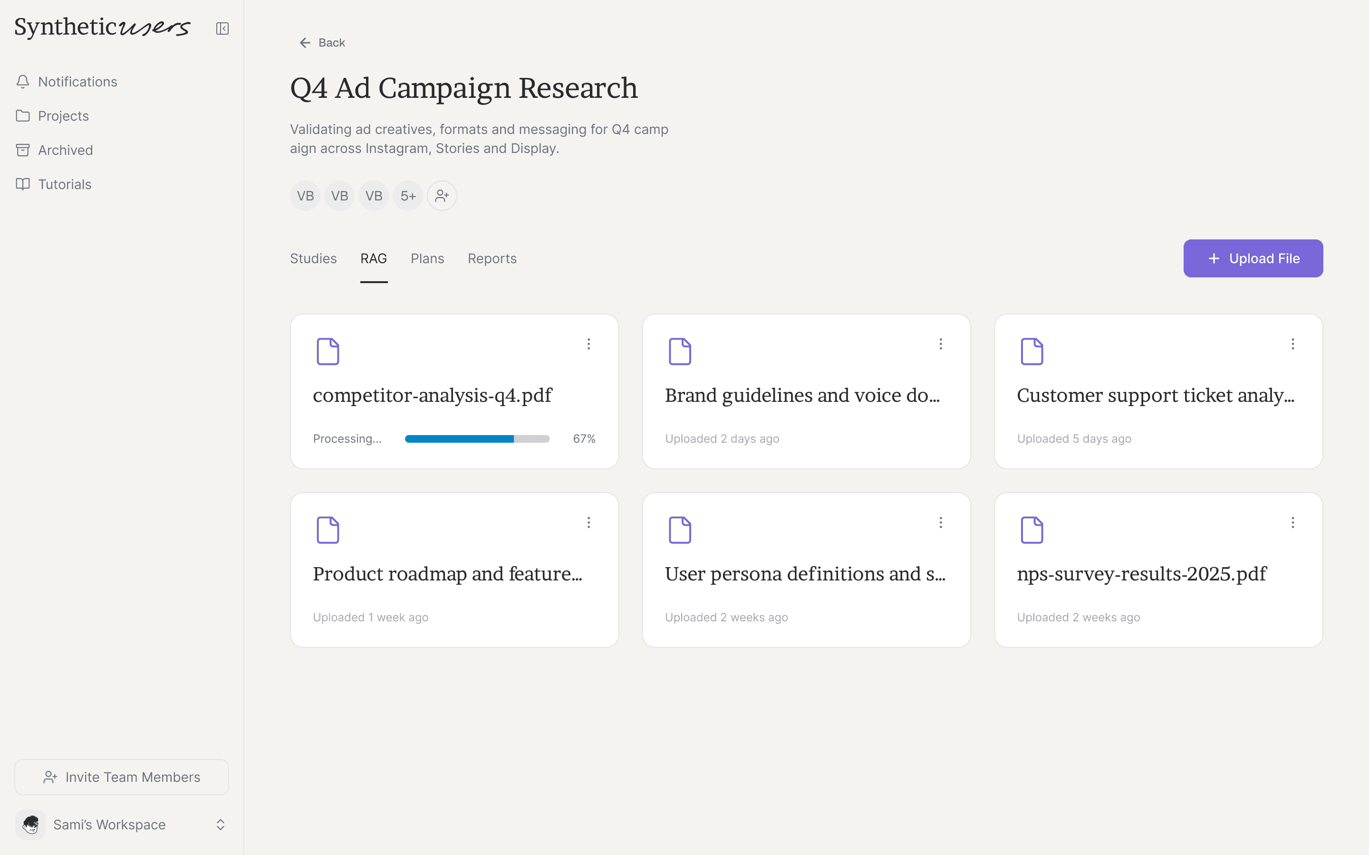1369x855 pixels.
Task: Click Invite Team Members button
Action: pyautogui.click(x=122, y=777)
